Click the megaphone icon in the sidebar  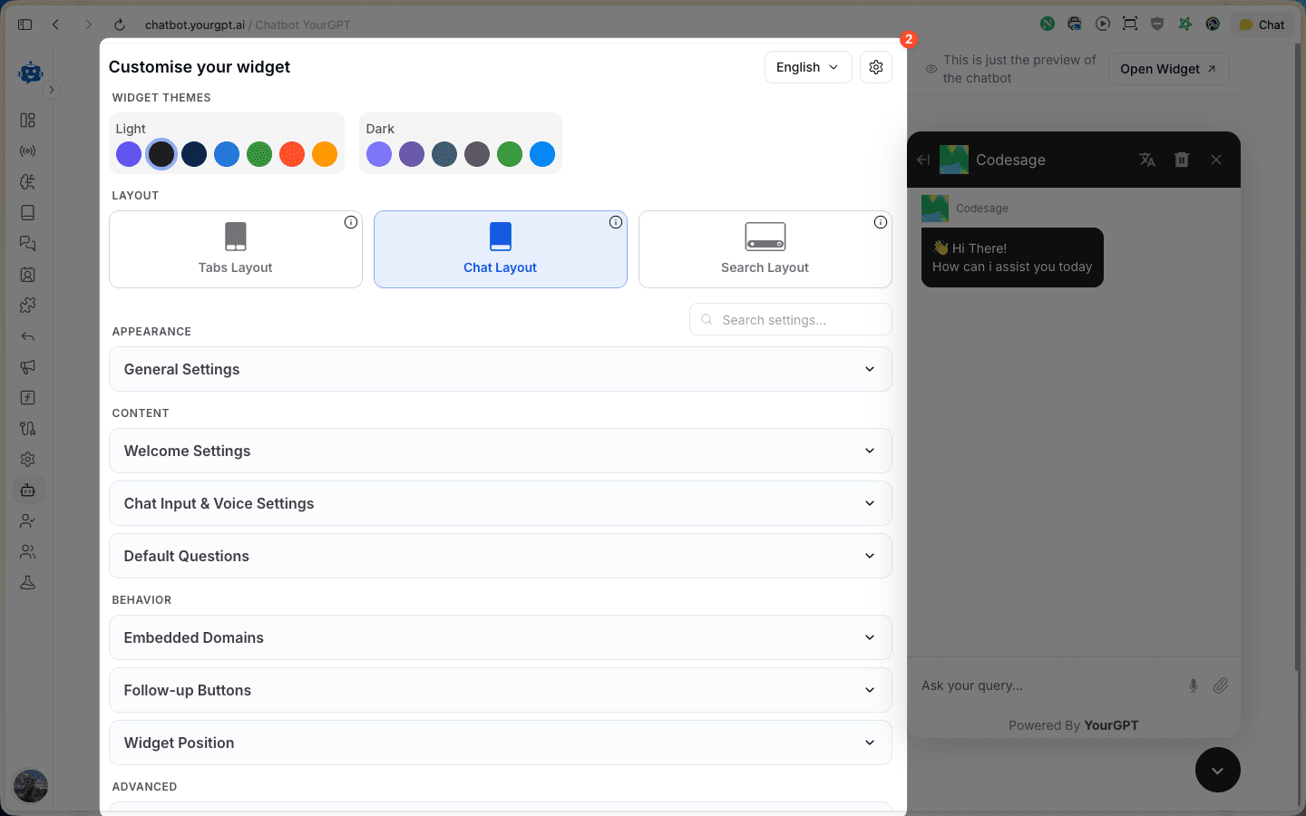coord(27,367)
